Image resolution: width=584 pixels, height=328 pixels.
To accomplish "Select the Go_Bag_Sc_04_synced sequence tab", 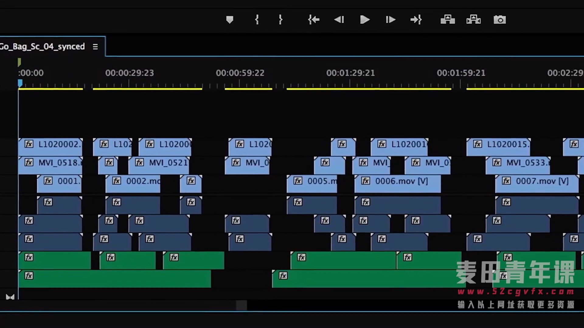I will (43, 46).
